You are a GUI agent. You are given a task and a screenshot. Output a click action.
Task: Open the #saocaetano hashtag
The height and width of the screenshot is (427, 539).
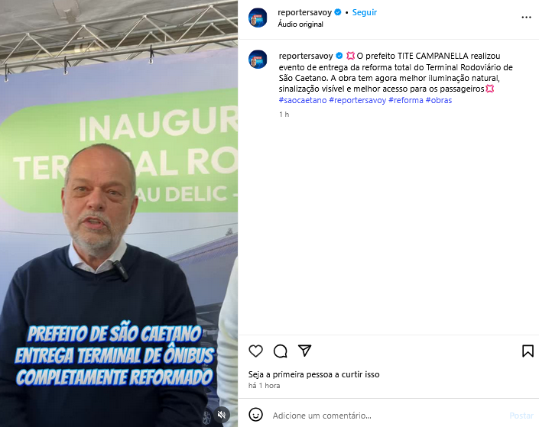303,100
